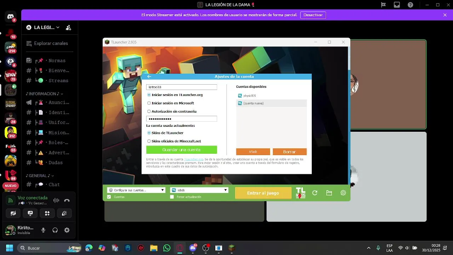
Task: Click Guardar una cuenta button
Action: [x=182, y=150]
